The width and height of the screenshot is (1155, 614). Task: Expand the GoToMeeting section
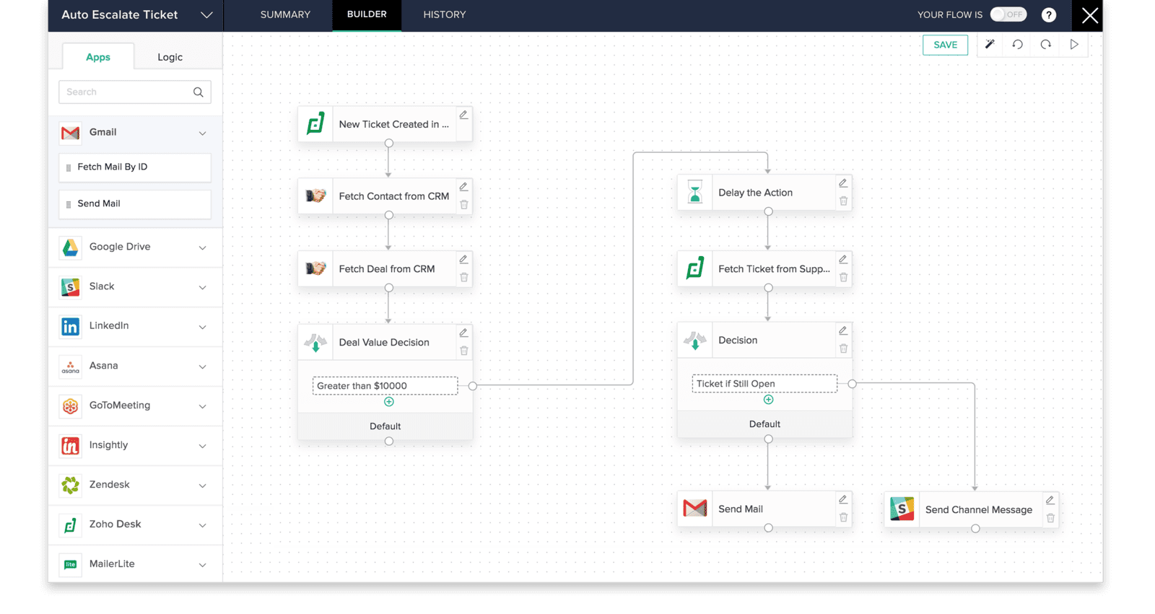click(x=203, y=407)
